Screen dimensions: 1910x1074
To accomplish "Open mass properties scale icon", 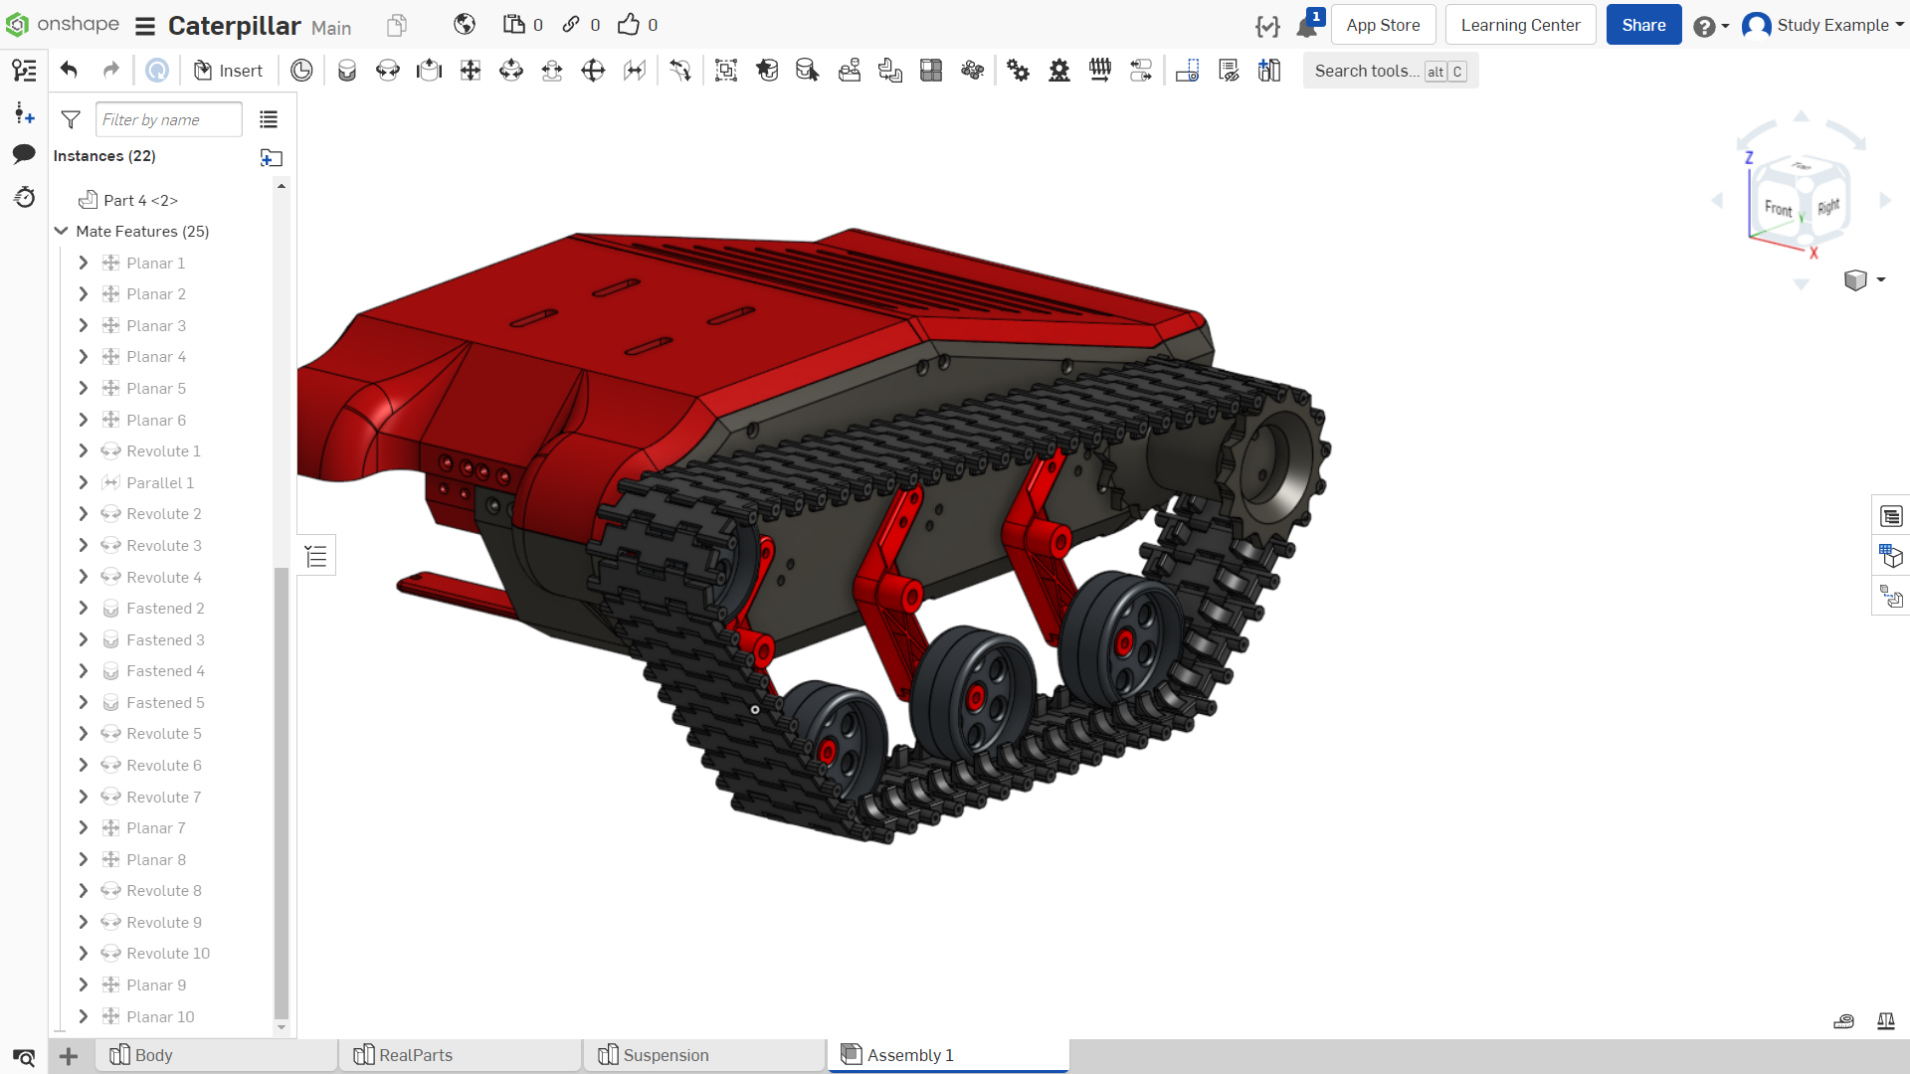I will coord(1886,1021).
